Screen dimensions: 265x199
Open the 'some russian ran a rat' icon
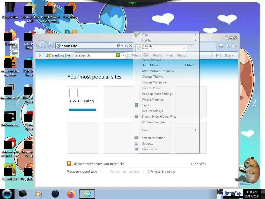tap(10, 66)
